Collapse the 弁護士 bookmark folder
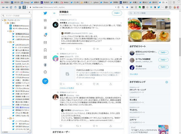The image size is (181, 134). click(5, 23)
